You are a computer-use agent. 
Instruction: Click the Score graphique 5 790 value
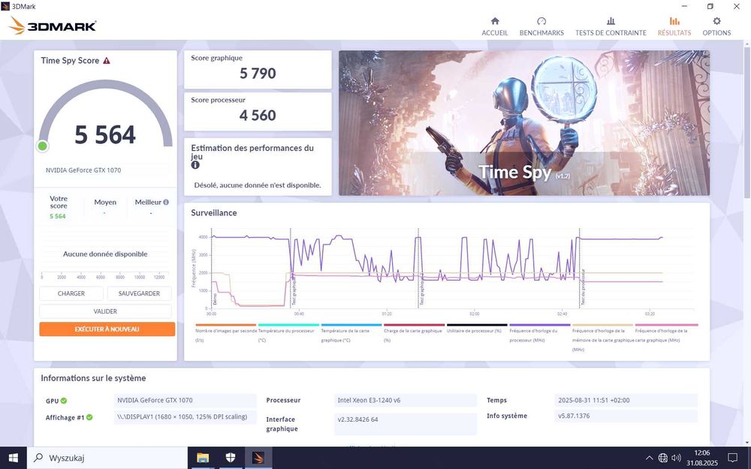pyautogui.click(x=258, y=74)
